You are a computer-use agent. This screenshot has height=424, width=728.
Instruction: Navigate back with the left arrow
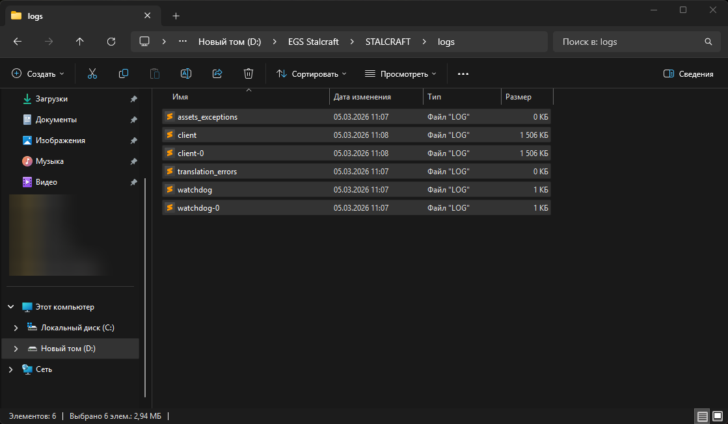[x=18, y=42]
